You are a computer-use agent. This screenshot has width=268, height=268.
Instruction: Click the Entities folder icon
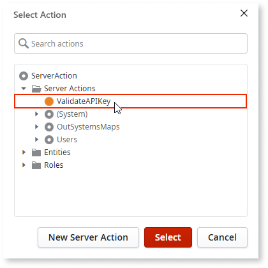[36, 153]
